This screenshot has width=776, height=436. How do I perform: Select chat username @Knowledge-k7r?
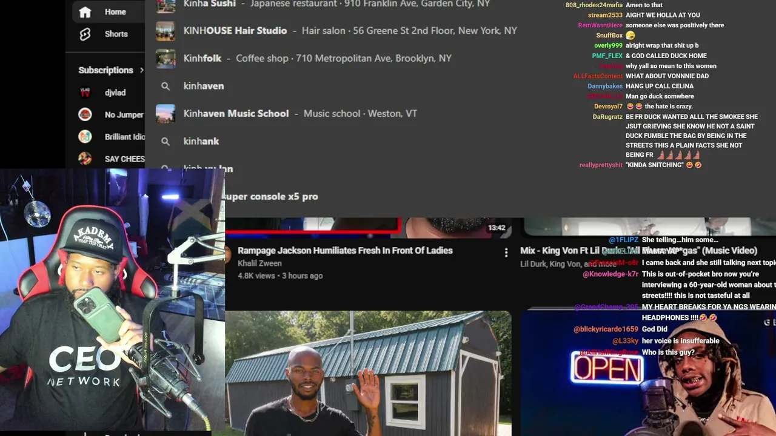coord(610,274)
